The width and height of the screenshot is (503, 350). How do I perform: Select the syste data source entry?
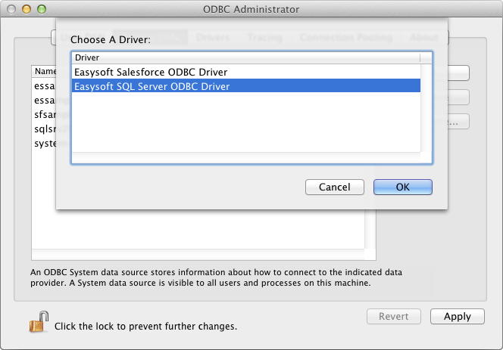click(x=44, y=144)
